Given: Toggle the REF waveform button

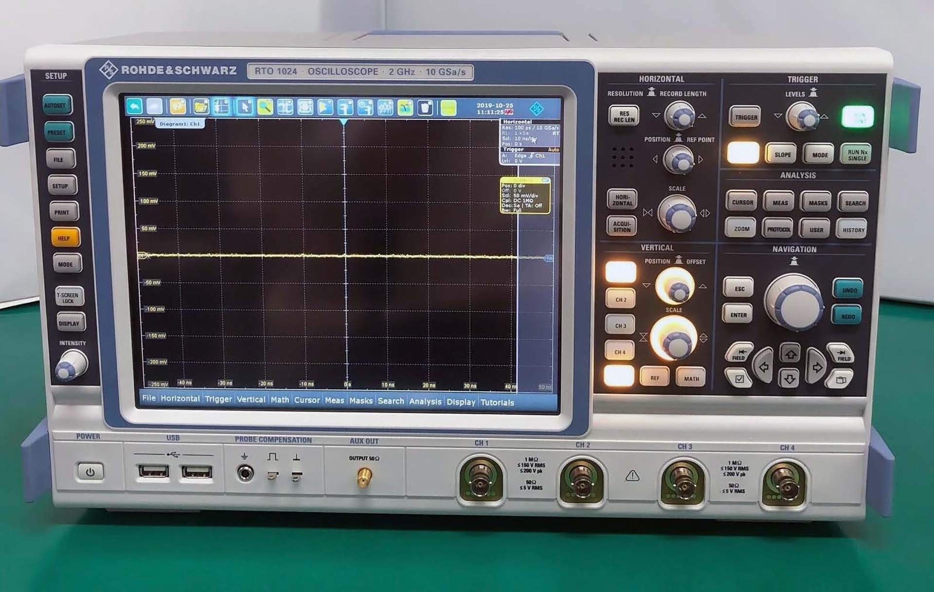Looking at the screenshot, I should click(655, 377).
